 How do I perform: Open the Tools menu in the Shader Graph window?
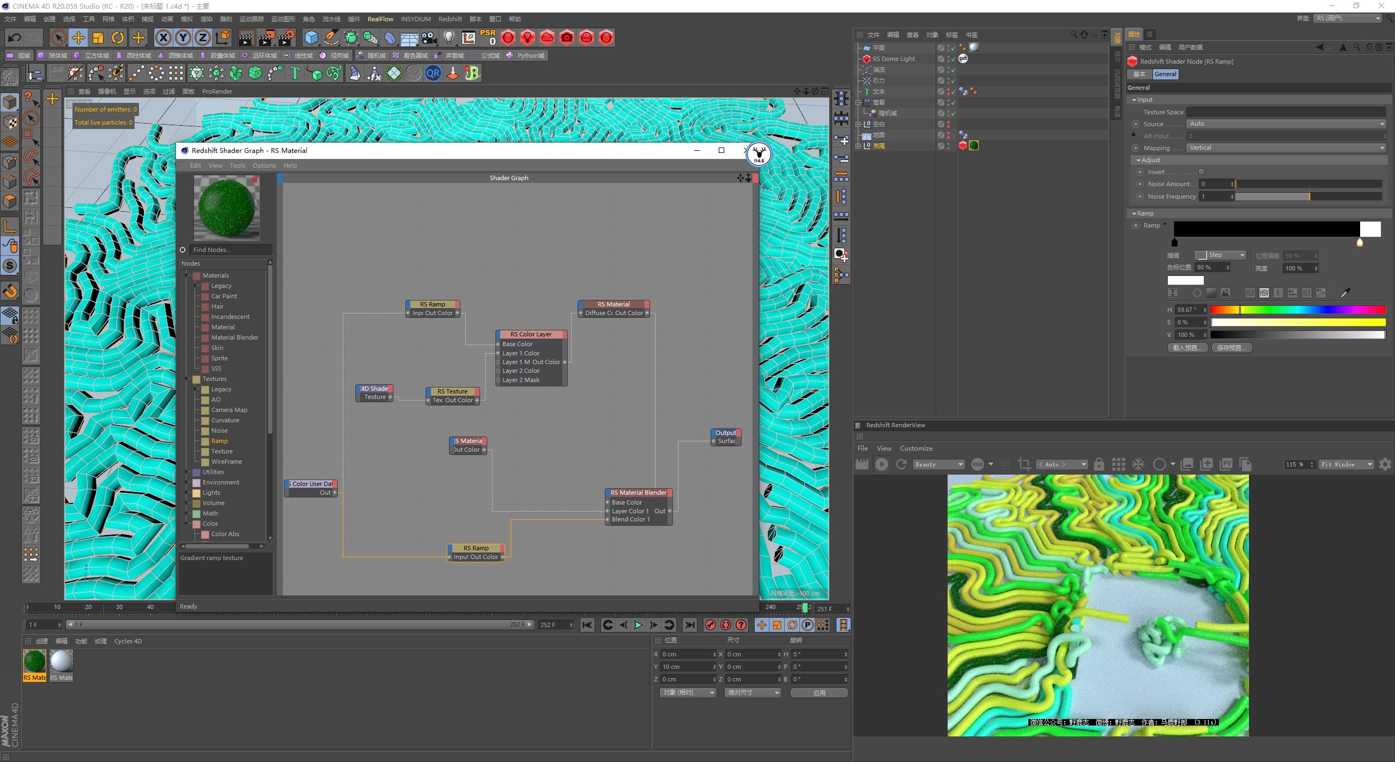click(237, 165)
